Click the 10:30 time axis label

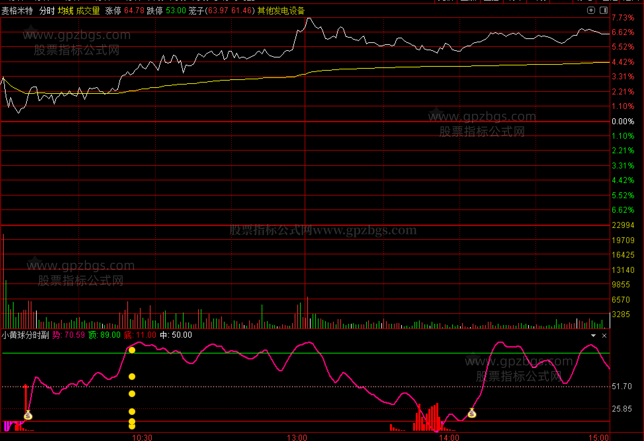tap(142, 437)
